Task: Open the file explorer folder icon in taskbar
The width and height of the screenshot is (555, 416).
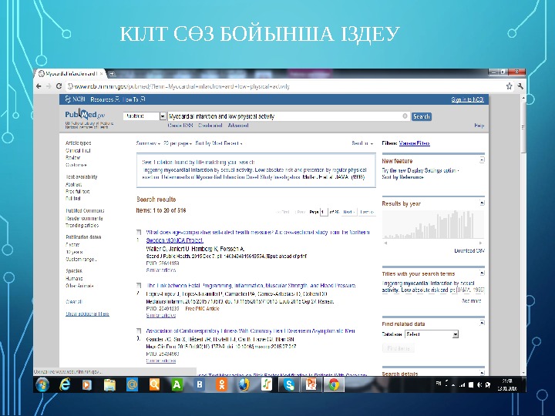Action: (x=109, y=384)
